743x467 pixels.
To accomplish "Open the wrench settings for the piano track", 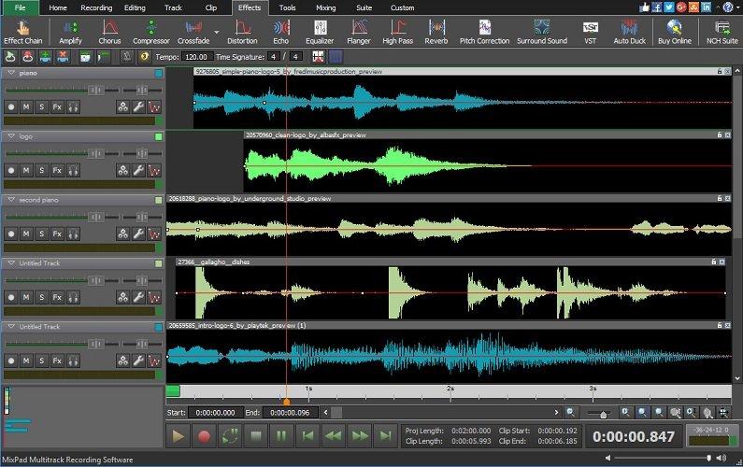I will (138, 107).
